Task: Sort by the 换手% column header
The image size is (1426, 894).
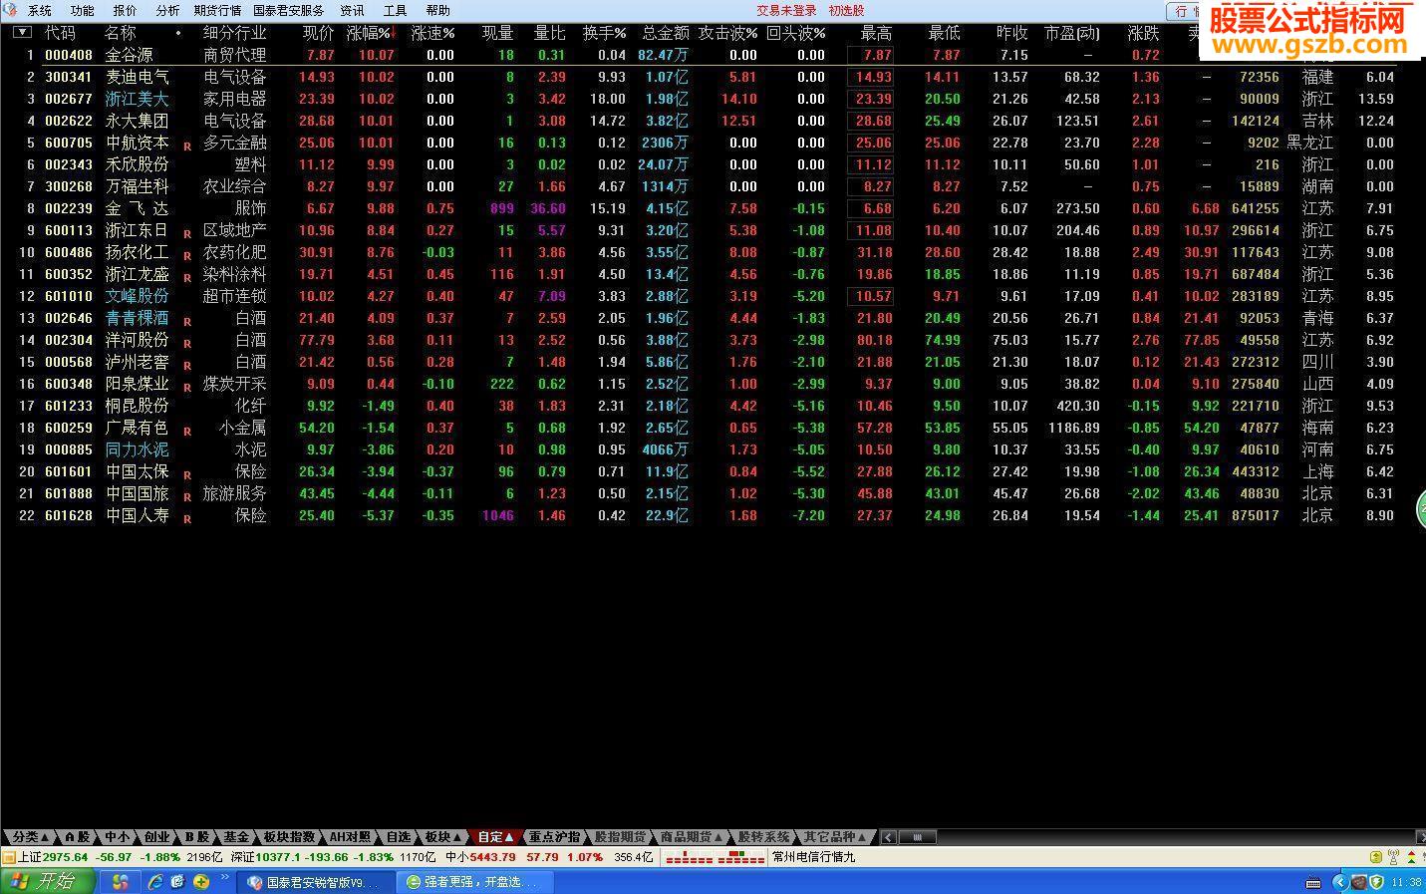Action: (x=604, y=33)
